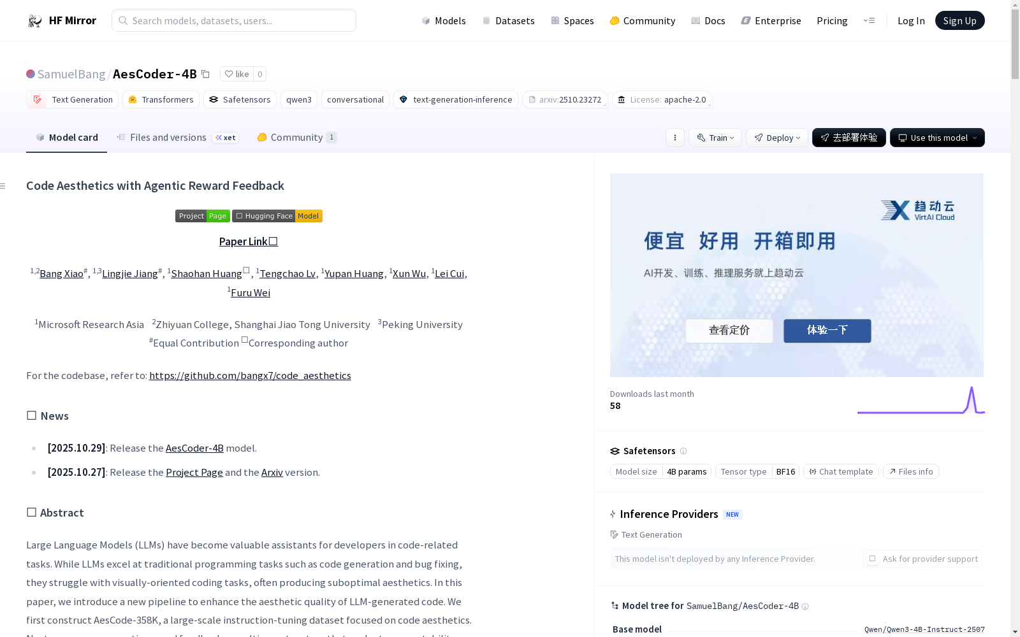Click the text-generation-inference tag
This screenshot has height=637, width=1020.
[x=456, y=99]
